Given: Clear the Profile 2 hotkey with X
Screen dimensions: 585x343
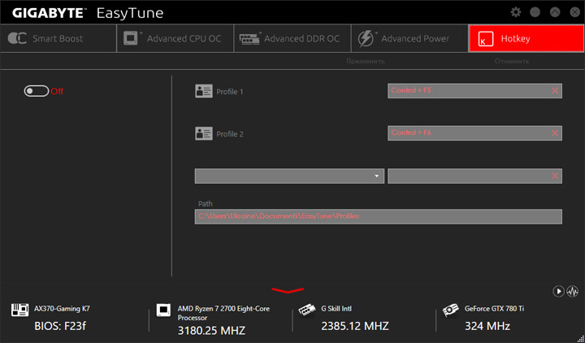Looking at the screenshot, I should (x=555, y=133).
